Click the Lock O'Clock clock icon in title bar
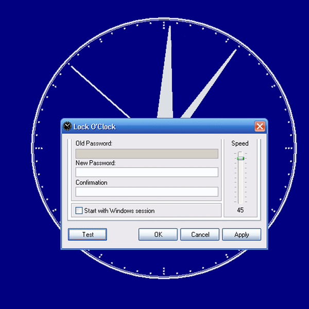The height and width of the screenshot is (309, 309). coord(67,126)
